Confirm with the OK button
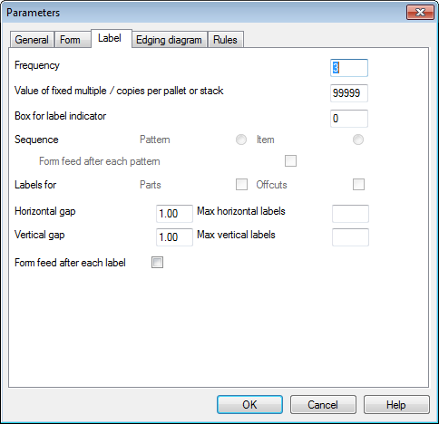 [249, 405]
